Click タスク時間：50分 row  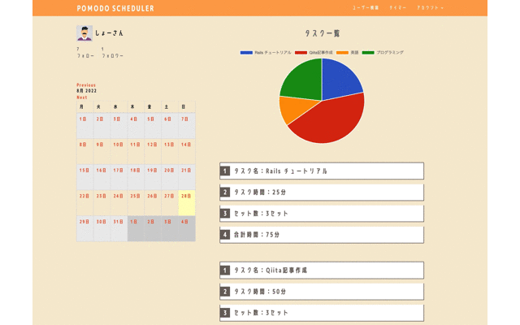click(x=322, y=292)
